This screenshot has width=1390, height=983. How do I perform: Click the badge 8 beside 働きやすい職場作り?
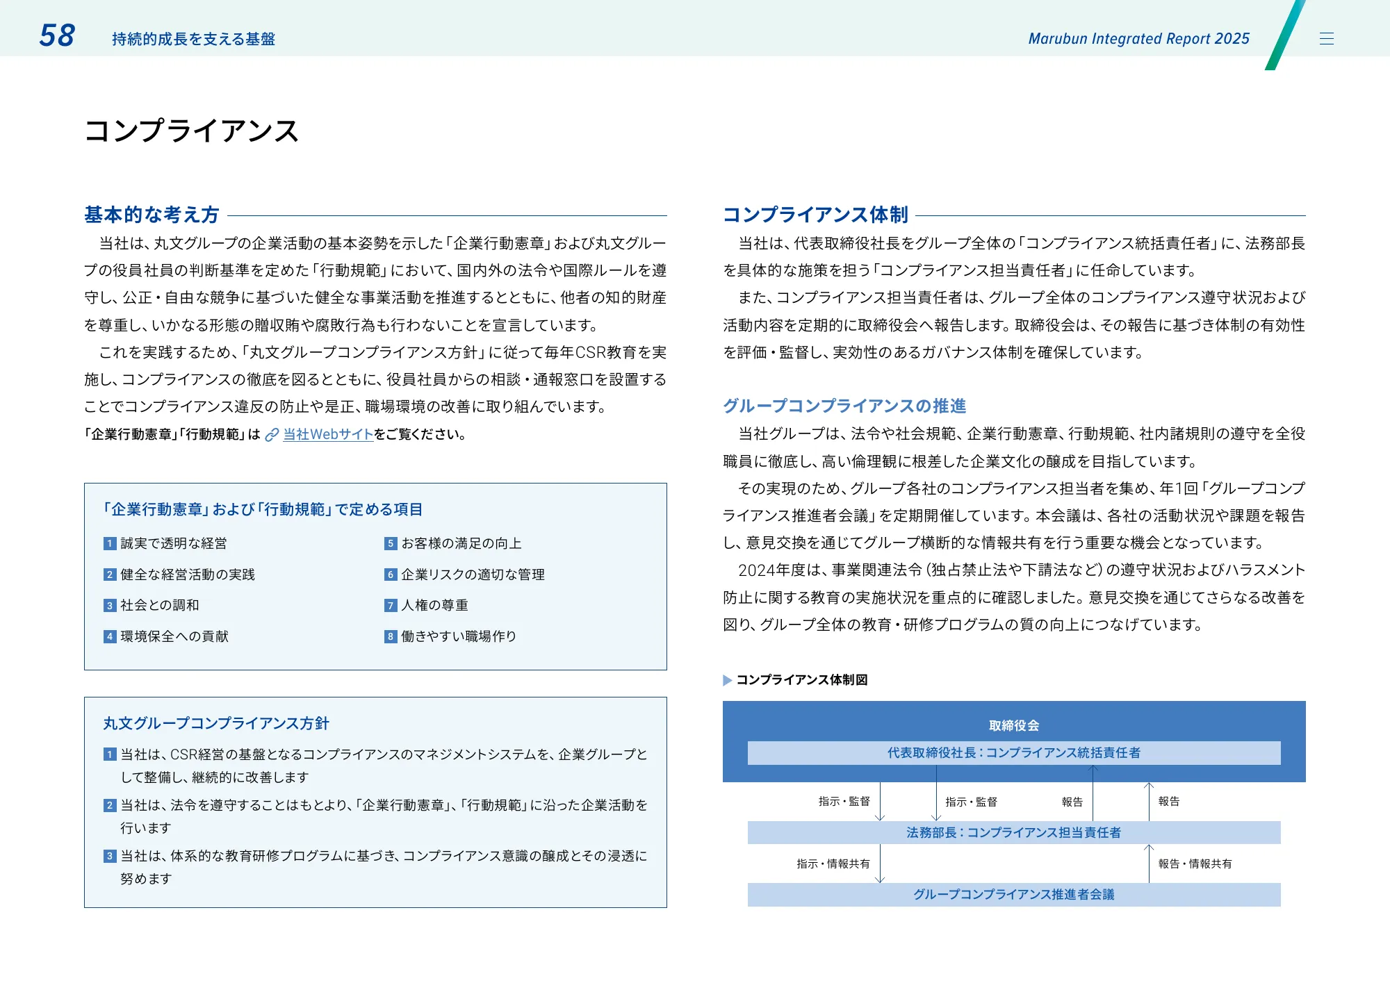390,636
